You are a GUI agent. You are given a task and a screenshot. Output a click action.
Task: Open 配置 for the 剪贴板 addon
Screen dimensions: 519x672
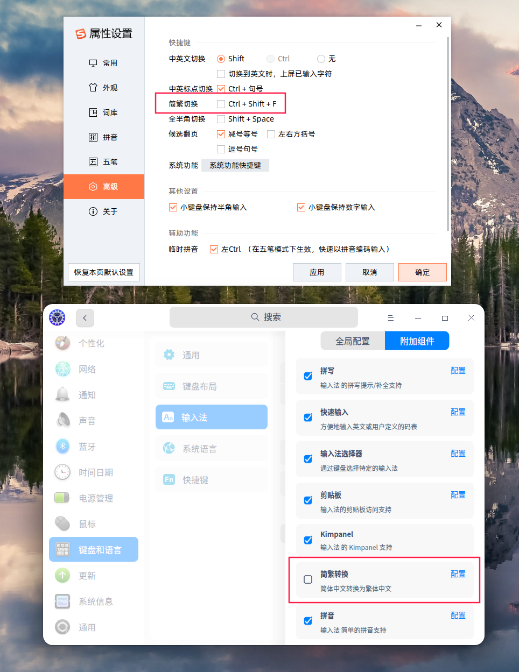(x=458, y=494)
